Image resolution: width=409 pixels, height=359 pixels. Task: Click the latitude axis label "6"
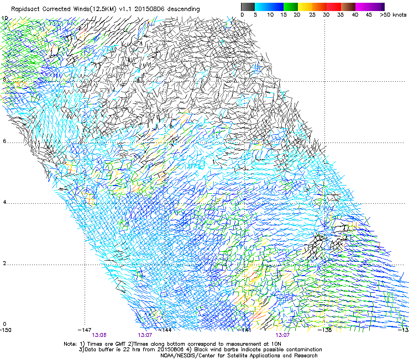coord(4,141)
